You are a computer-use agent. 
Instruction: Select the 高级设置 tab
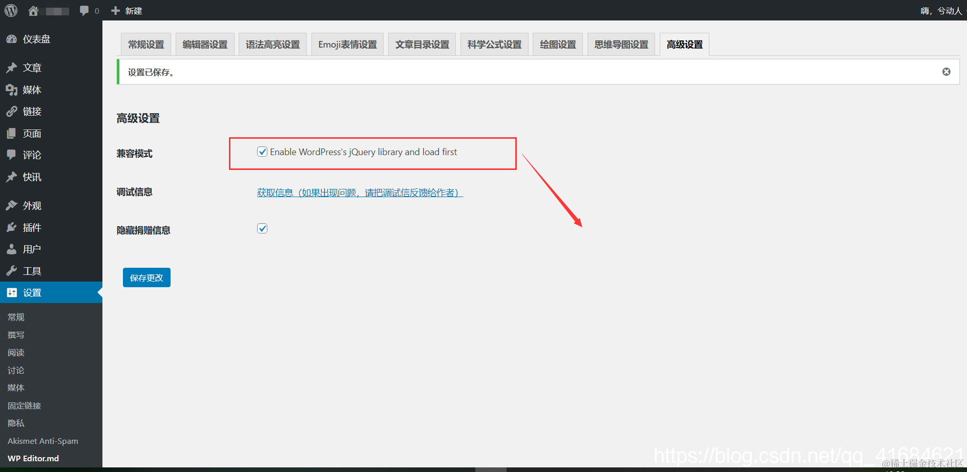(684, 45)
